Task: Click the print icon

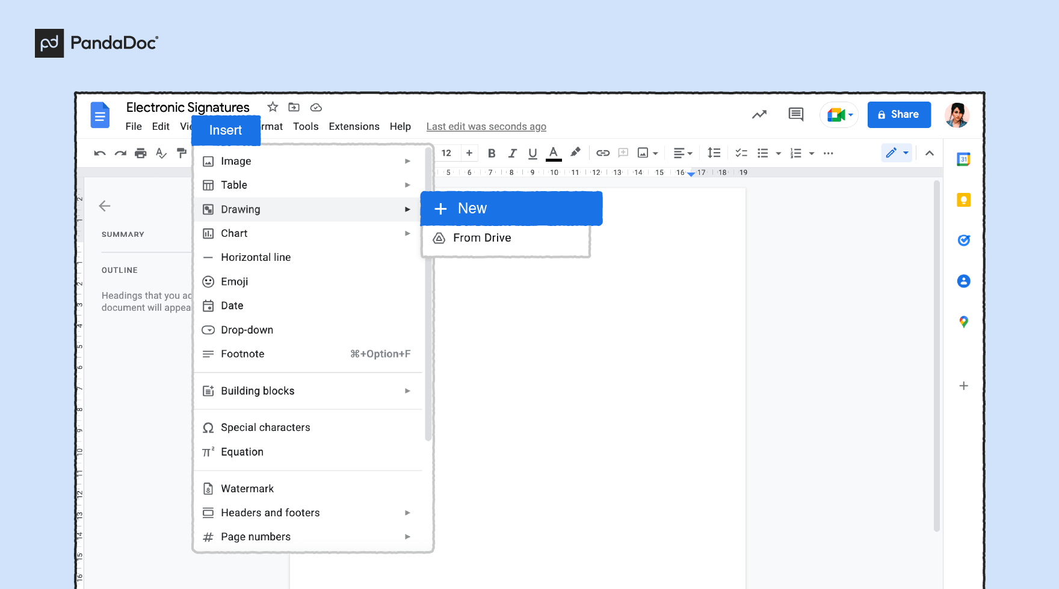Action: (141, 153)
